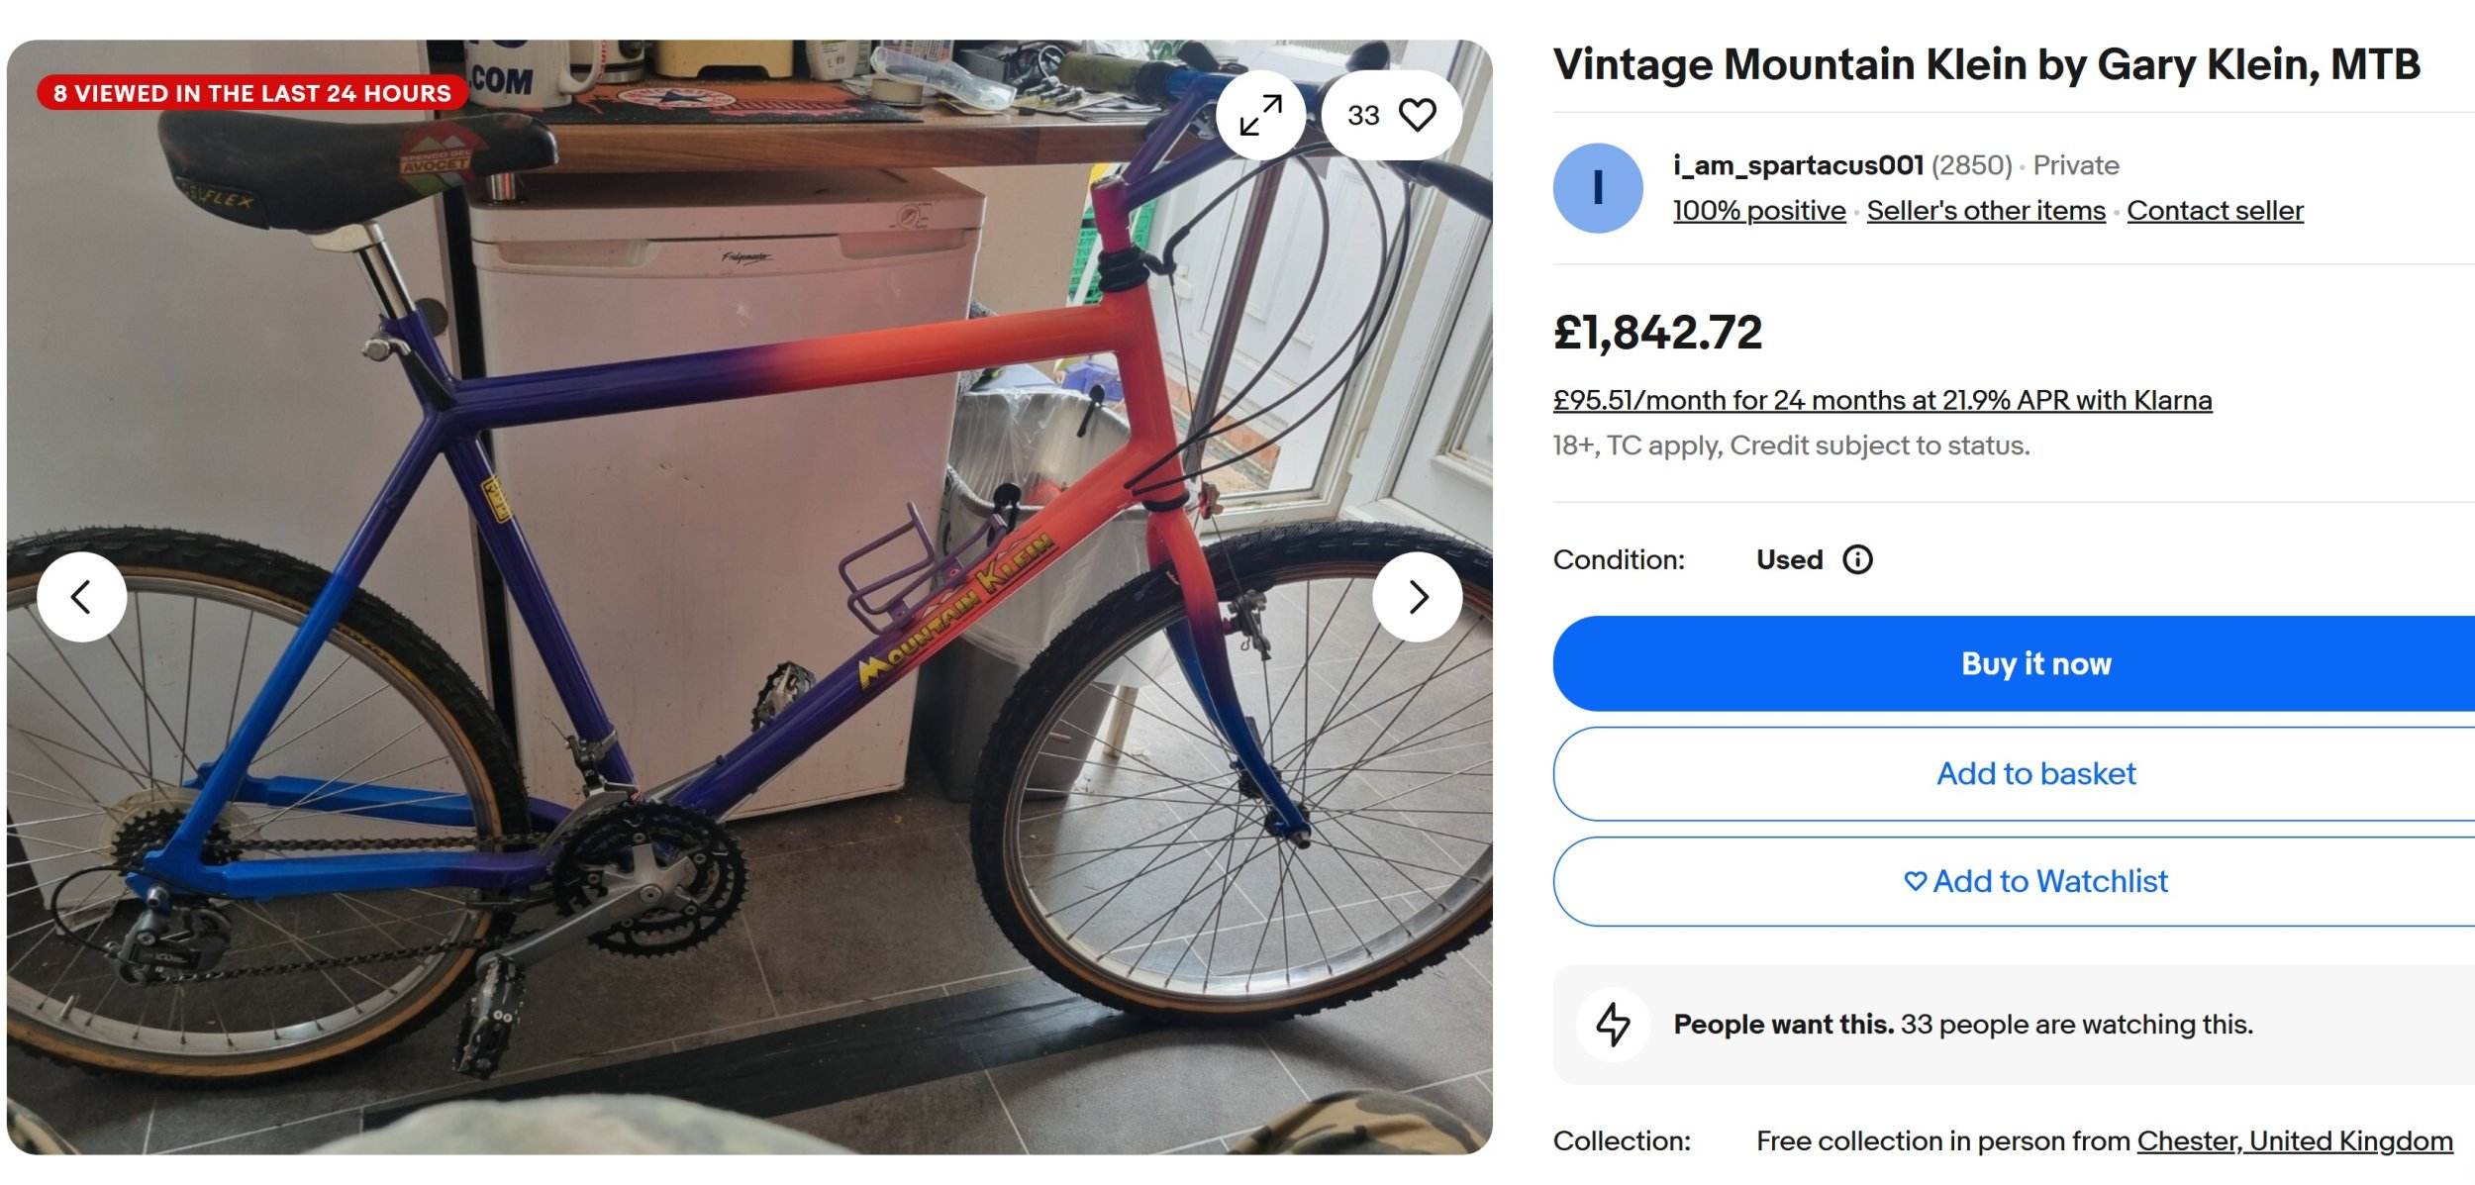Open the condition info icon
The image size is (2475, 1185).
pos(1857,560)
